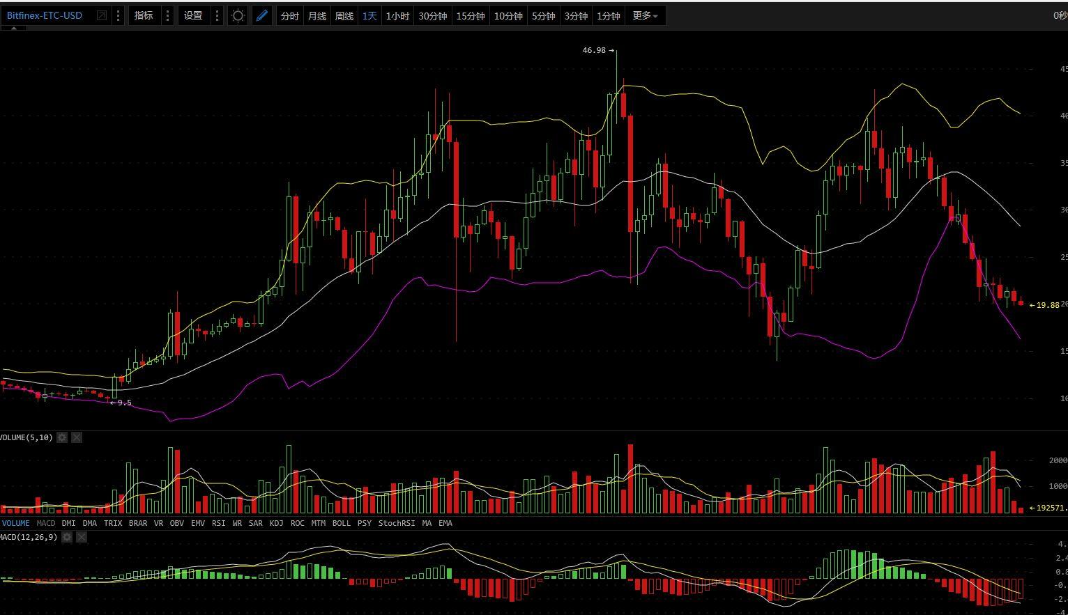
Task: Click the 设置 settings button
Action: [x=193, y=15]
